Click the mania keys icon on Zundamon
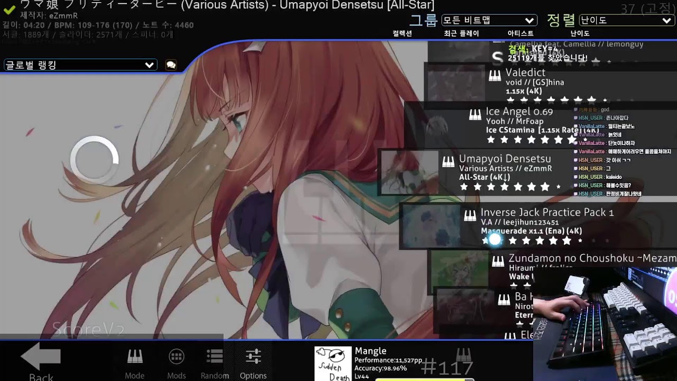This screenshot has height=381, width=677. [498, 261]
